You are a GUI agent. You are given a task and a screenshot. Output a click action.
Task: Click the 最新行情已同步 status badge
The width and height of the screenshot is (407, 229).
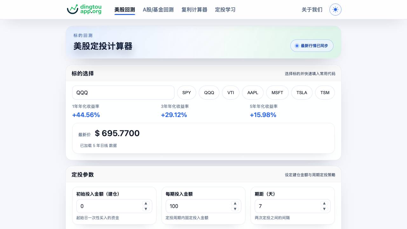pyautogui.click(x=312, y=46)
